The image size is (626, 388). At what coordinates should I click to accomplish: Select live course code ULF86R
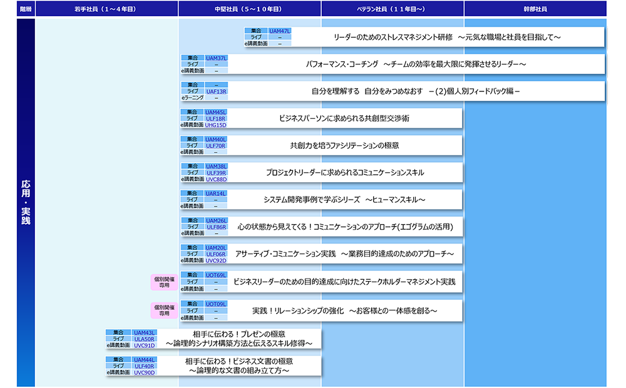216,227
